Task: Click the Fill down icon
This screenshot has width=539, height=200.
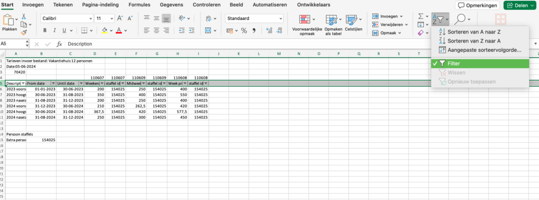Action: pyautogui.click(x=421, y=24)
